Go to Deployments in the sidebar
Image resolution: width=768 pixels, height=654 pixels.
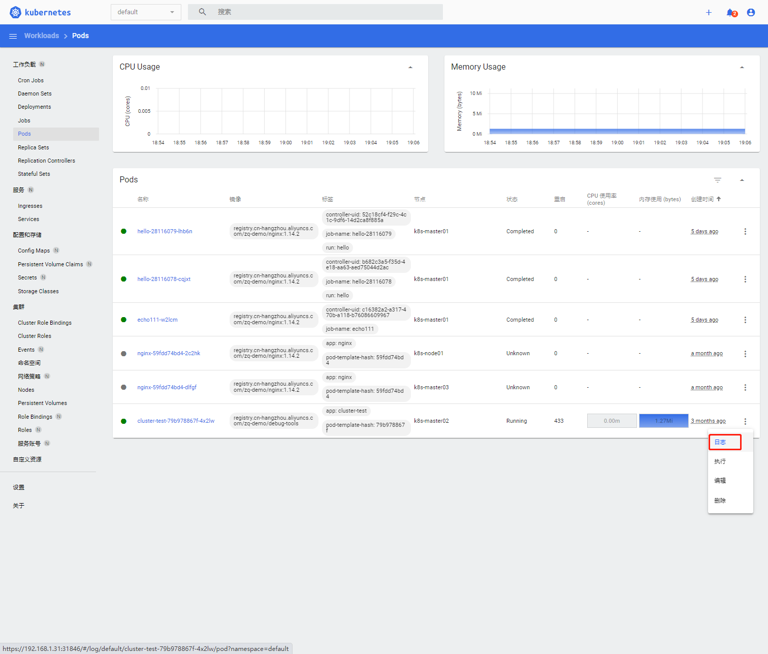click(x=35, y=107)
